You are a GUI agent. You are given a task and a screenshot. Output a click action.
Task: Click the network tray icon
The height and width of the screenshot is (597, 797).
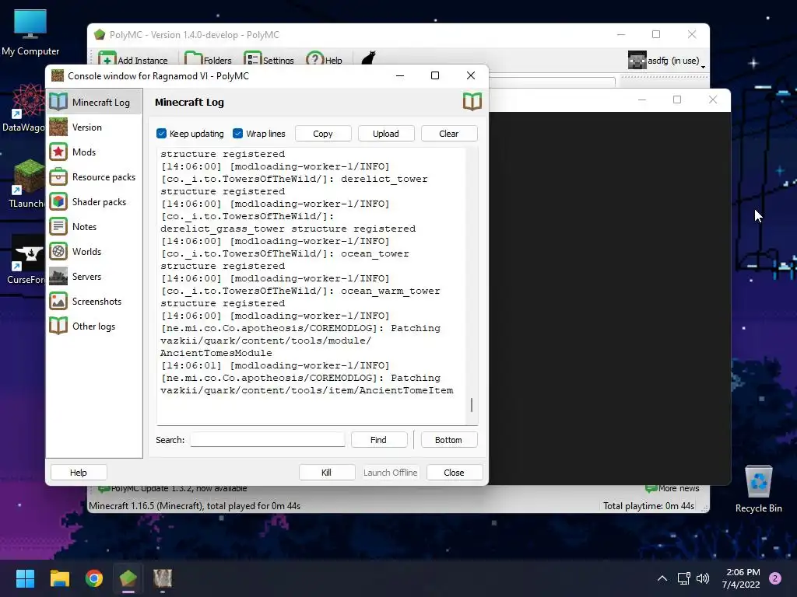(683, 578)
